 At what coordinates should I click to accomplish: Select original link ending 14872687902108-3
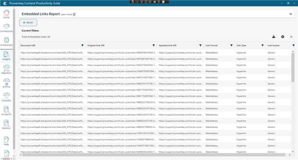coord(122,59)
